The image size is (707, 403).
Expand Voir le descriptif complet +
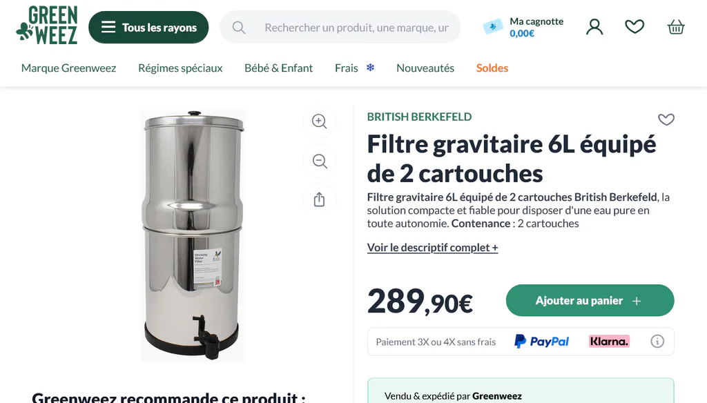click(x=432, y=248)
